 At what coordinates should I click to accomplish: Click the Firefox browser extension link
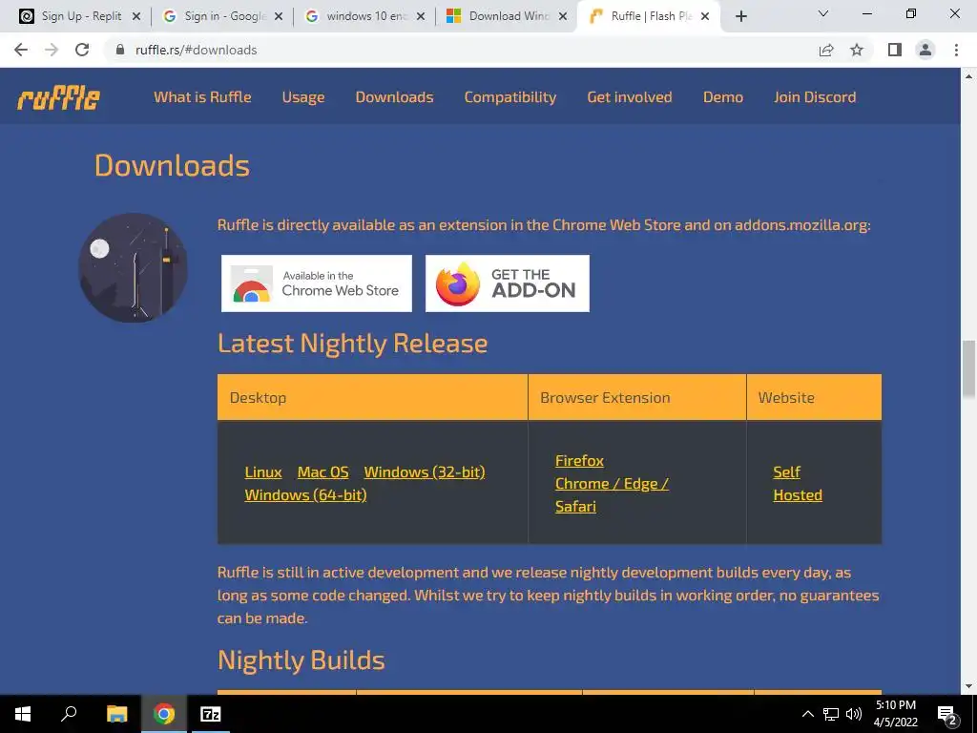click(x=579, y=461)
